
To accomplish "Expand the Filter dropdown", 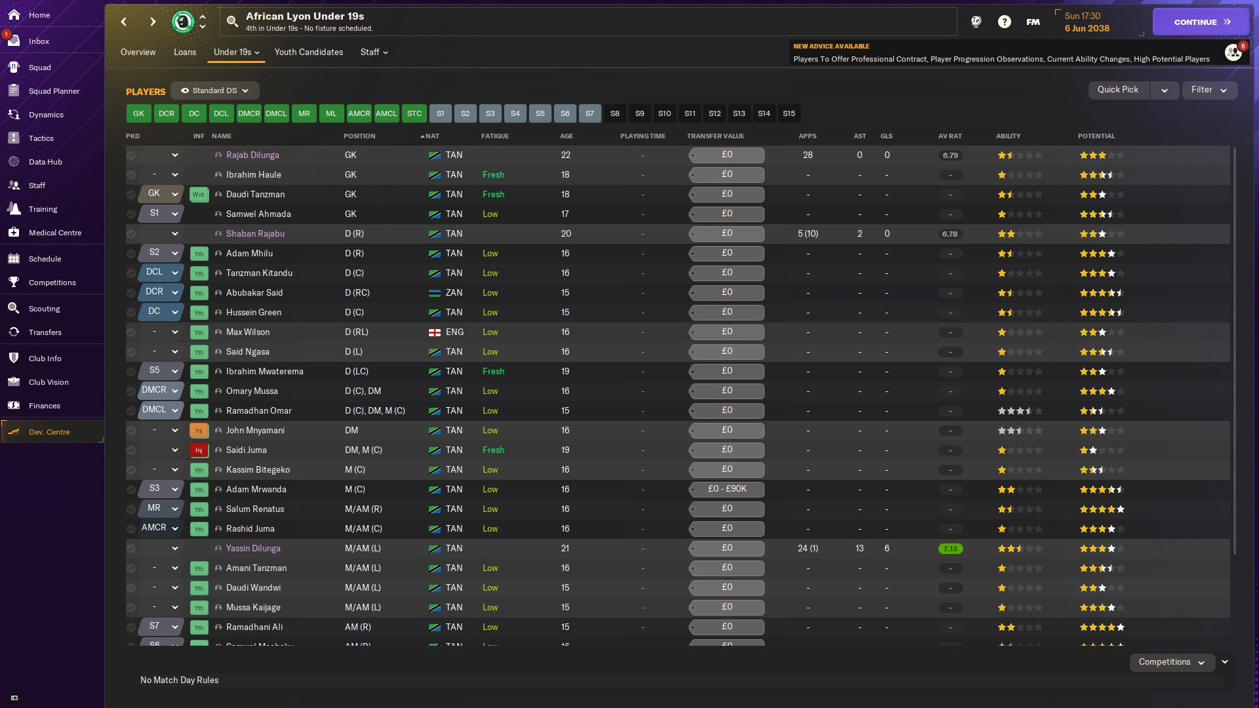I will pyautogui.click(x=1209, y=90).
